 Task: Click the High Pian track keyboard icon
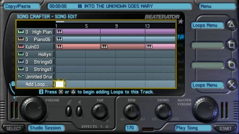21,32
